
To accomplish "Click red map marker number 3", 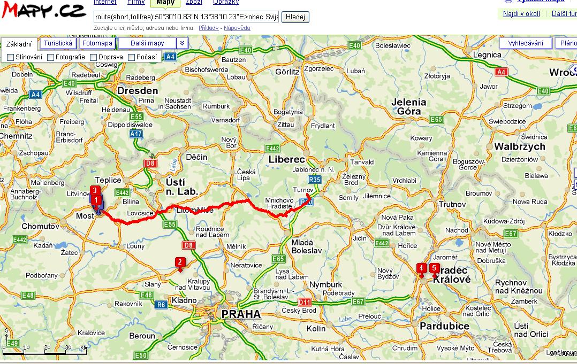I will (94, 190).
